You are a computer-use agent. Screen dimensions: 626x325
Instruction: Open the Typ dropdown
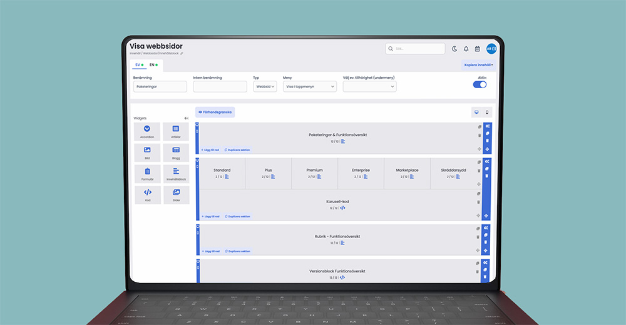tap(265, 87)
